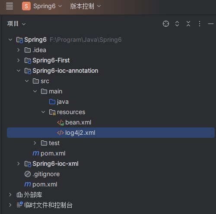Click the collapse all icon
The width and height of the screenshot is (216, 214).
[188, 24]
